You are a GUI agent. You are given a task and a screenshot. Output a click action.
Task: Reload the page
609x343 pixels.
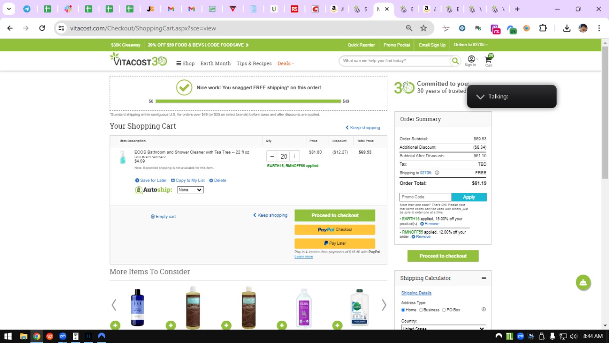pyautogui.click(x=42, y=28)
